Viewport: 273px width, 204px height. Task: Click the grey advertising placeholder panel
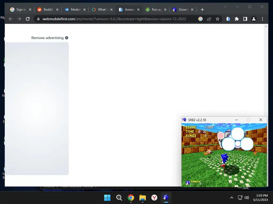pyautogui.click(x=37, y=109)
